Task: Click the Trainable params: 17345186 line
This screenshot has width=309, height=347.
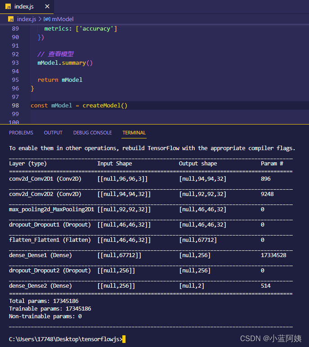Action: [50, 309]
